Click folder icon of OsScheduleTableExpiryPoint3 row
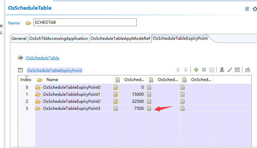 point(38,108)
